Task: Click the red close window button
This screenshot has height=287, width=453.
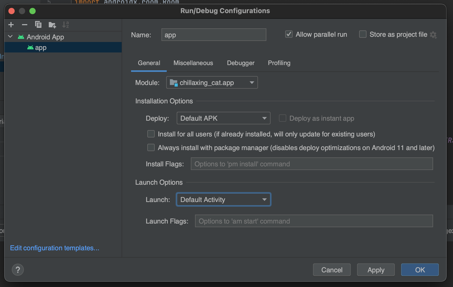Action: 12,11
